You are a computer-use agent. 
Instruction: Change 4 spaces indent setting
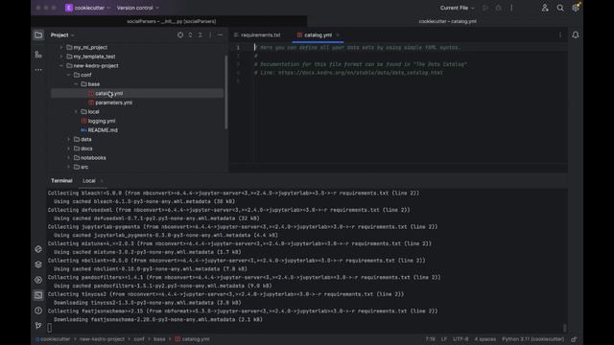pos(485,339)
